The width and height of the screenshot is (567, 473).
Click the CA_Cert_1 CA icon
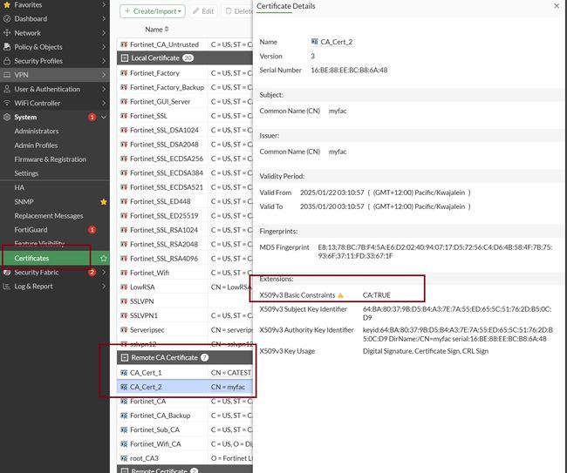[124, 373]
